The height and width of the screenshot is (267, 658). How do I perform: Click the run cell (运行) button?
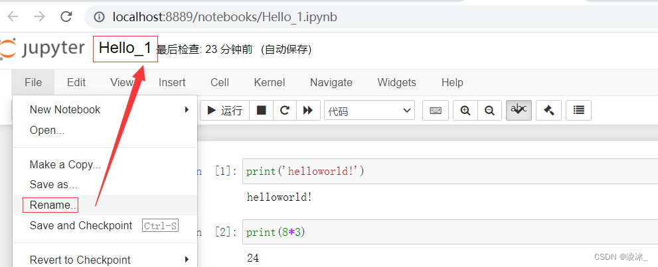tap(226, 111)
